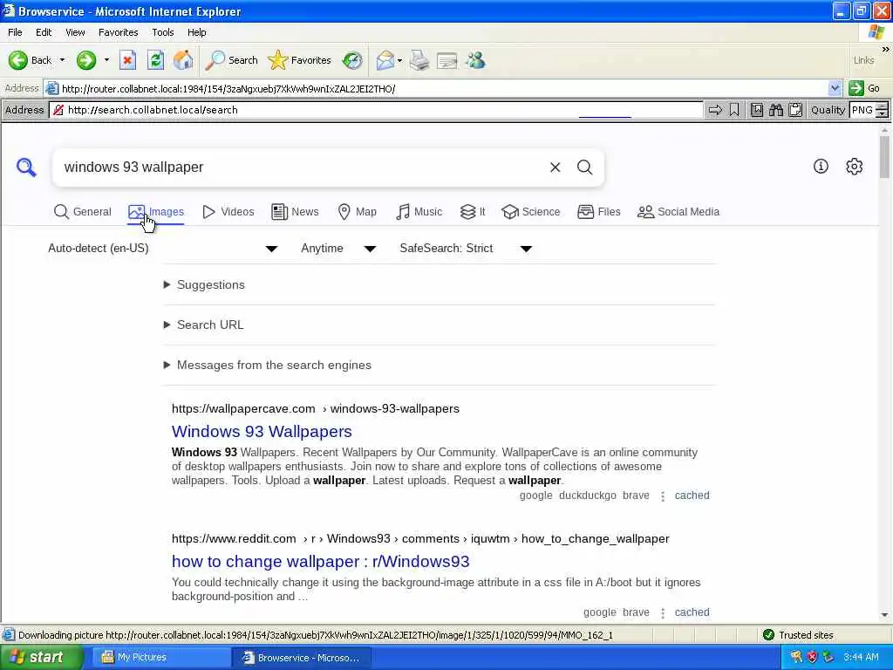Open the Tools menu

(x=163, y=32)
